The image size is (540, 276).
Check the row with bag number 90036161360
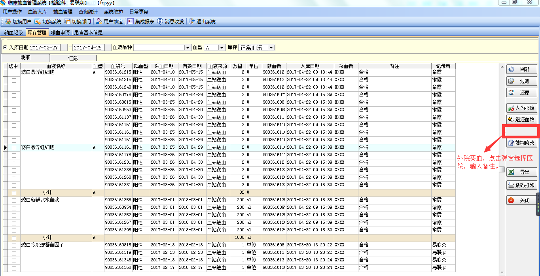pos(14,268)
